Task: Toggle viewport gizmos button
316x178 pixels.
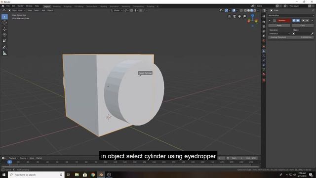Action: coord(227,10)
